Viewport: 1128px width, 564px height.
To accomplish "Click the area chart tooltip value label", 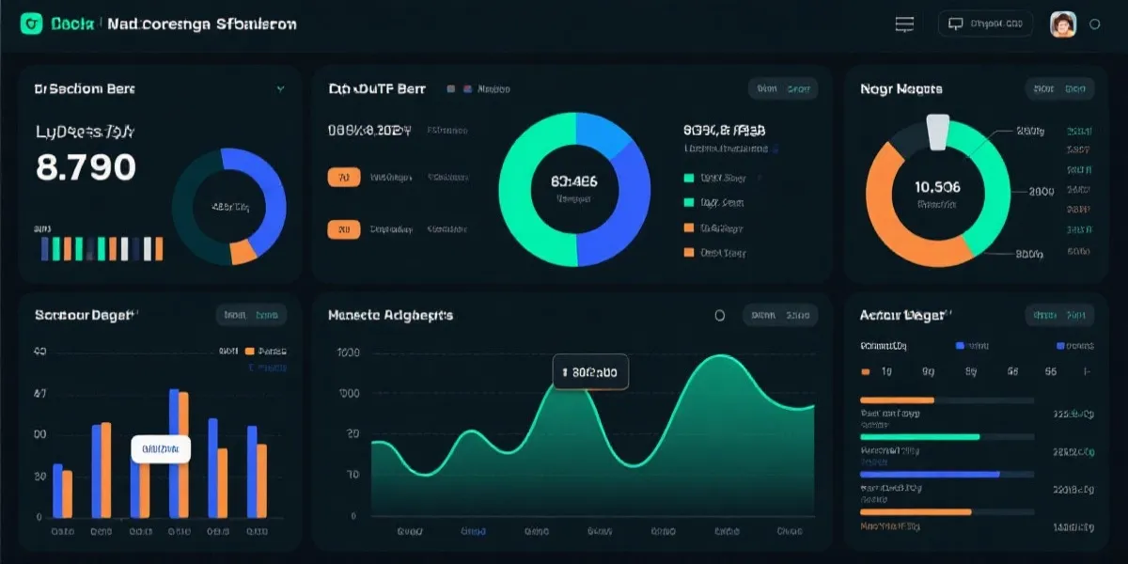I will click(x=589, y=372).
